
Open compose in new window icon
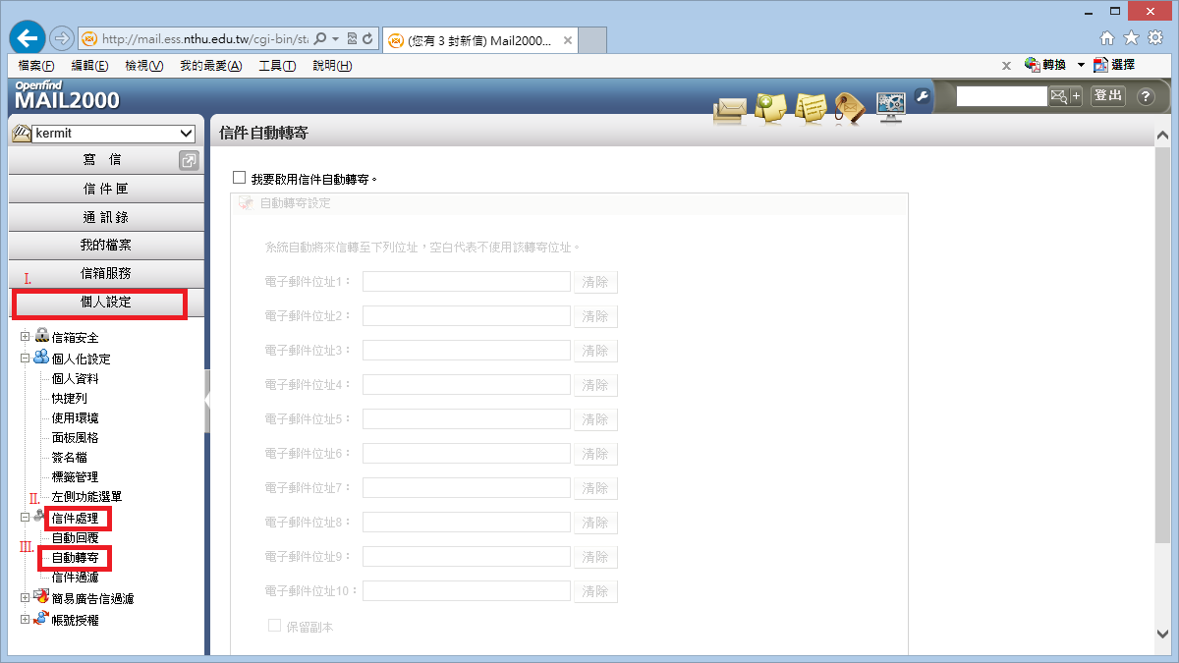tap(189, 161)
